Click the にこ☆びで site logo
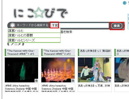129x99 pixels. tap(41, 13)
